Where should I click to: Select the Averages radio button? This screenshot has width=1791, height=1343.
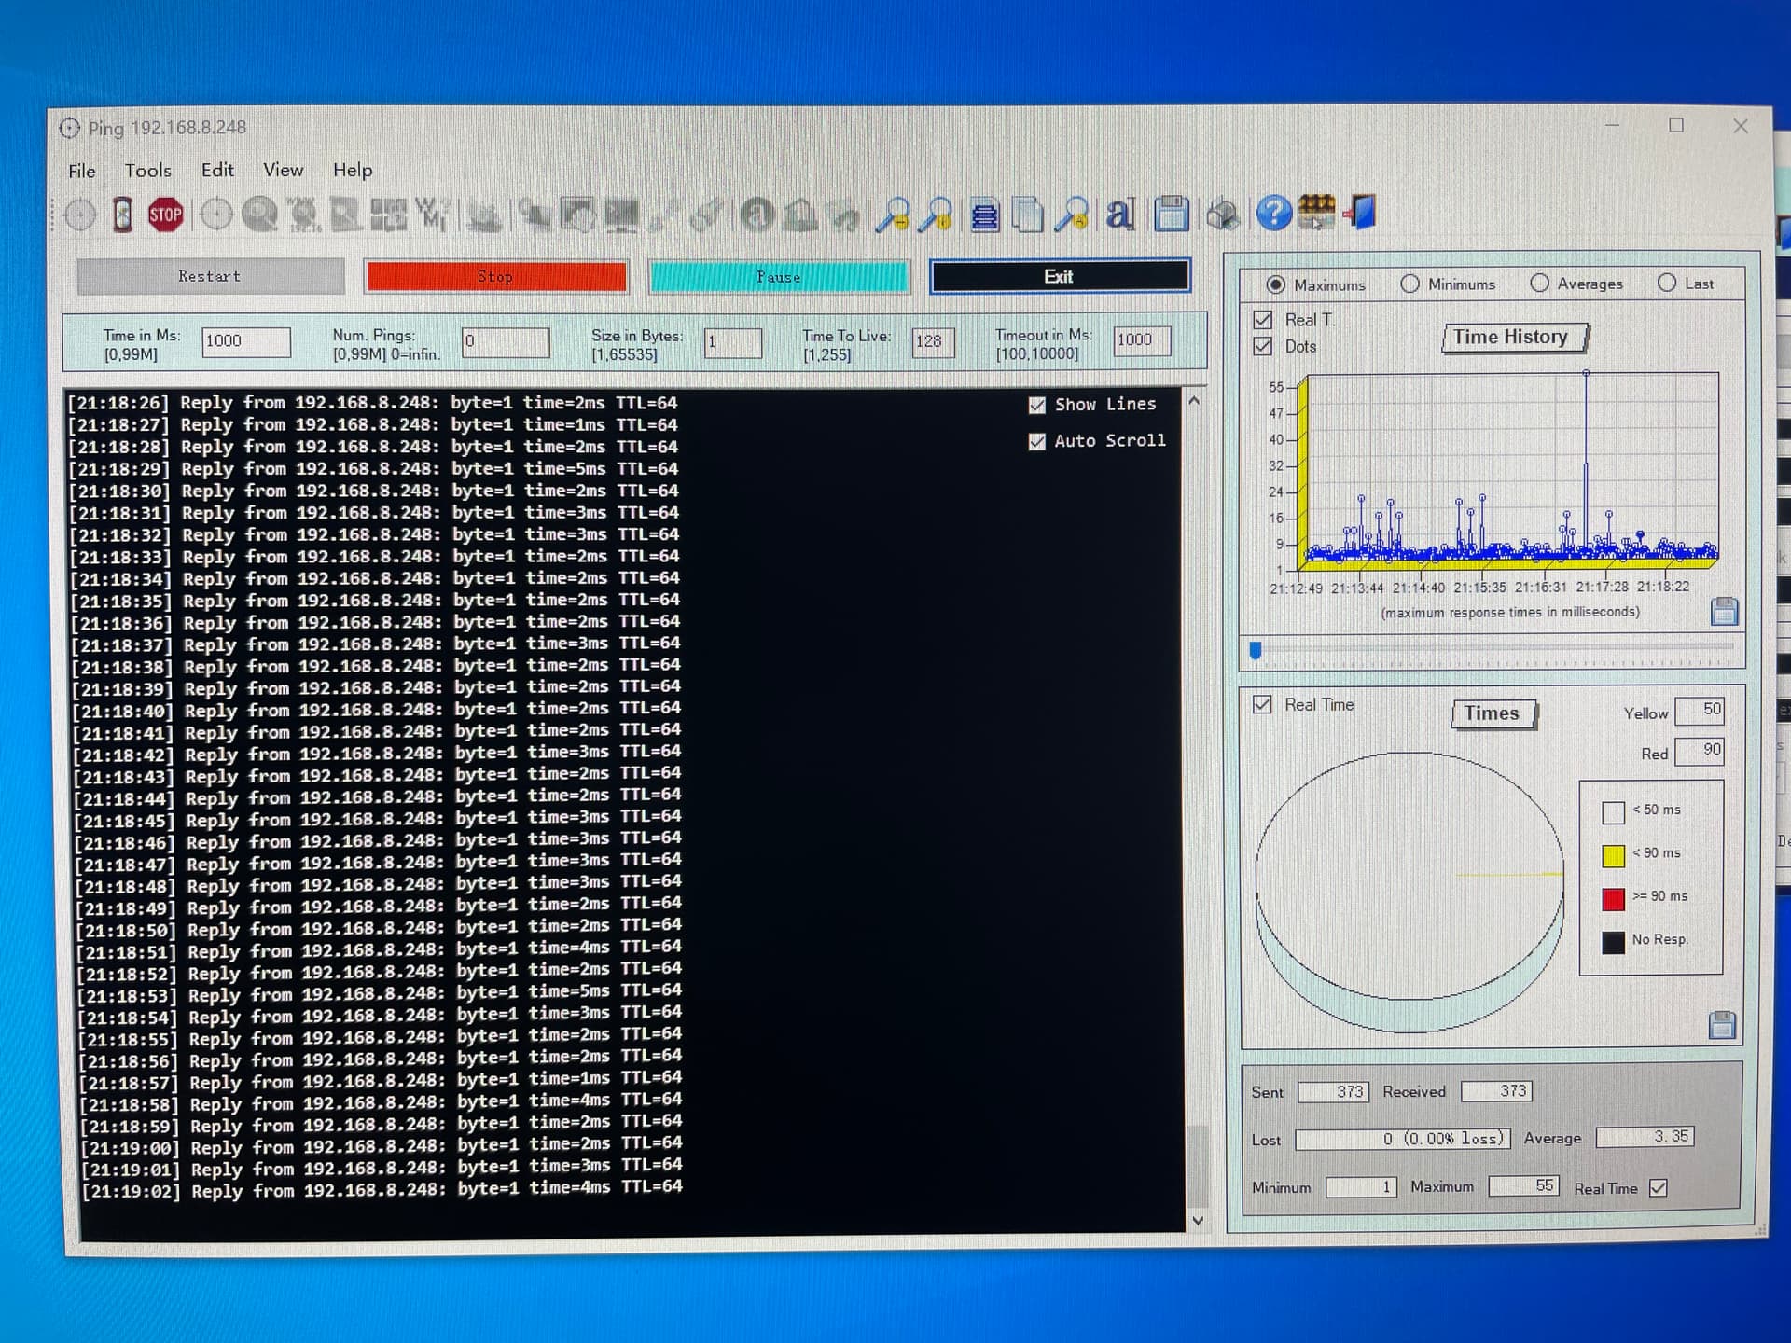[x=1539, y=283]
